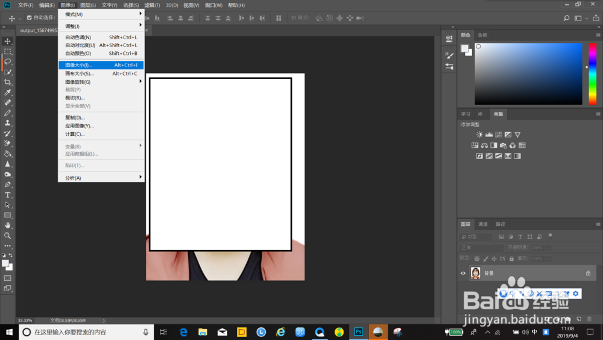
Task: Select the Path Selection arrow tool
Action: (x=8, y=205)
